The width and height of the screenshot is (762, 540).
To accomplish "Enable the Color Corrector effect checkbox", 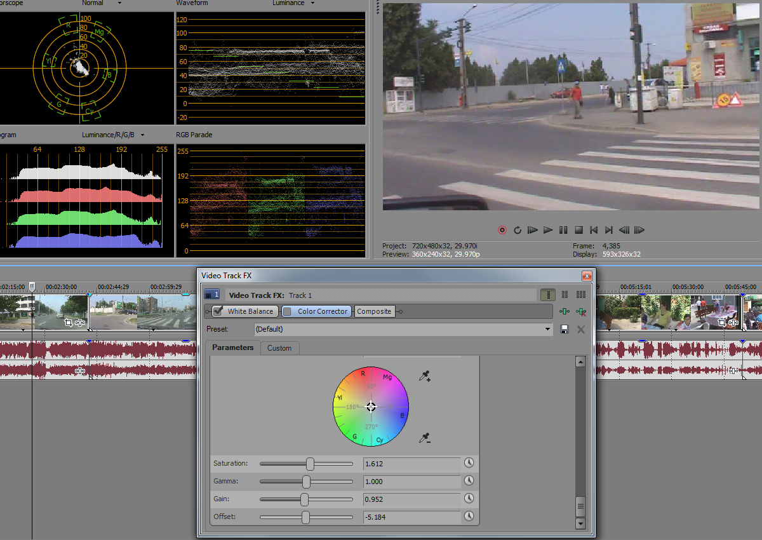I will (x=287, y=311).
